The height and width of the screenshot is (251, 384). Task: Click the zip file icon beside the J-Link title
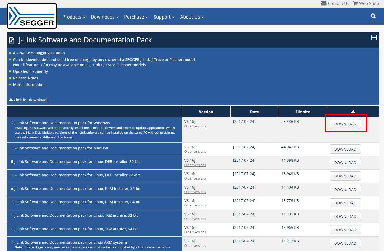coord(12,40)
